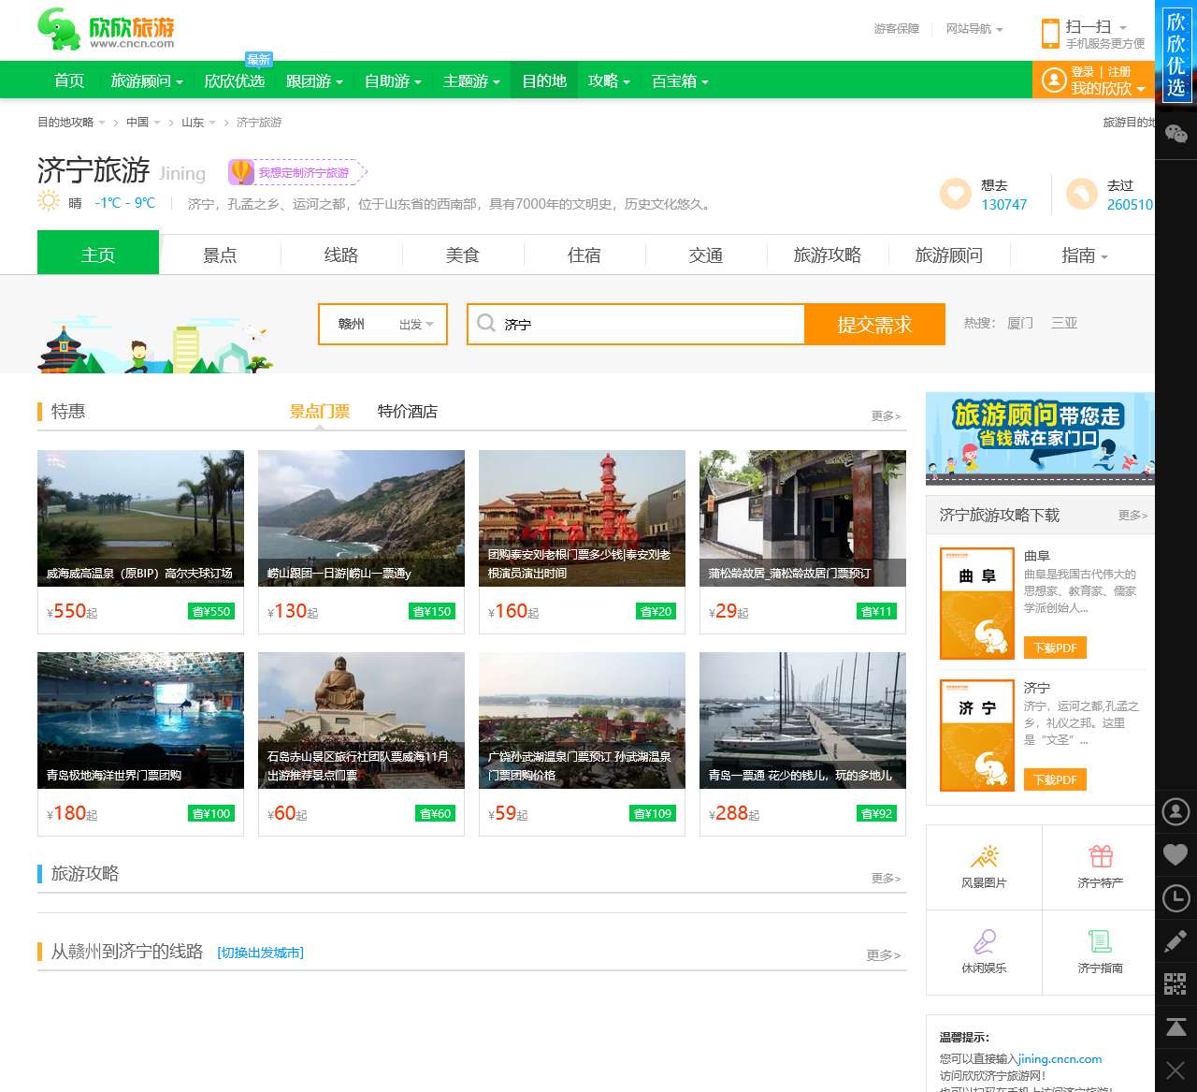Image resolution: width=1197 pixels, height=1092 pixels.
Task: Open 济宁特产 via the red gift icon
Action: point(1100,856)
